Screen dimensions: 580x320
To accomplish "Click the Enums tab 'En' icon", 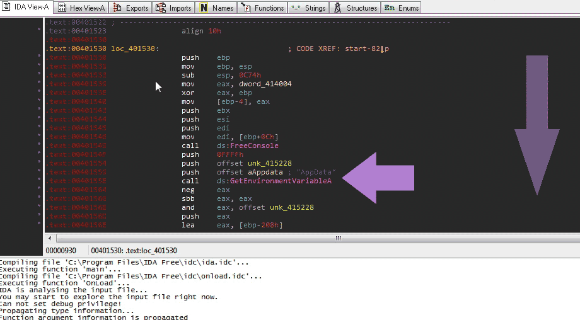I will (x=389, y=8).
